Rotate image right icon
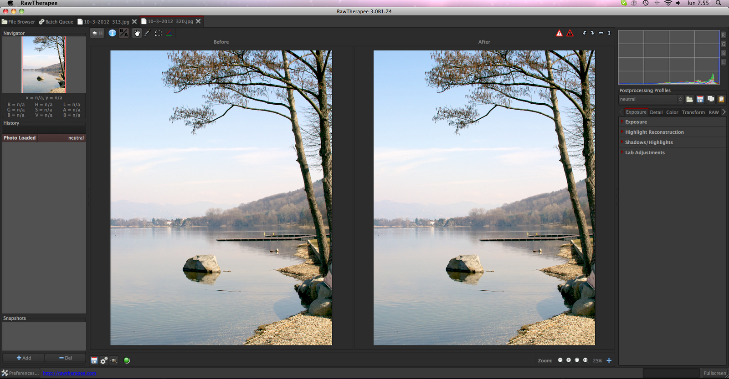This screenshot has width=729, height=379. 592,33
